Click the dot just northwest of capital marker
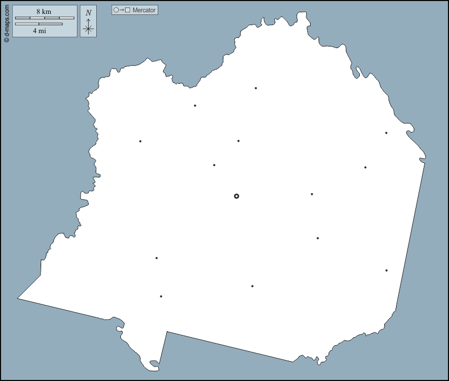This screenshot has width=449, height=381. pyautogui.click(x=214, y=165)
